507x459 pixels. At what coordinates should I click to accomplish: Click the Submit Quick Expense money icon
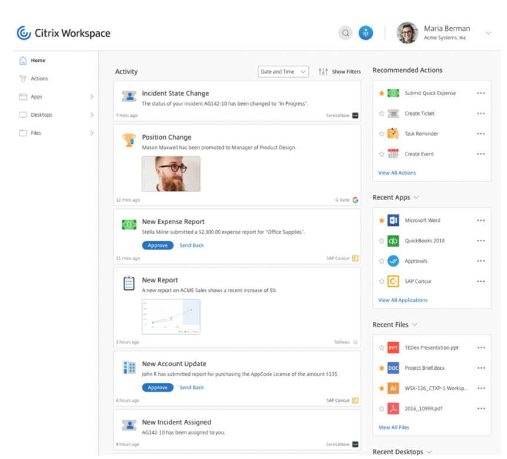click(393, 93)
